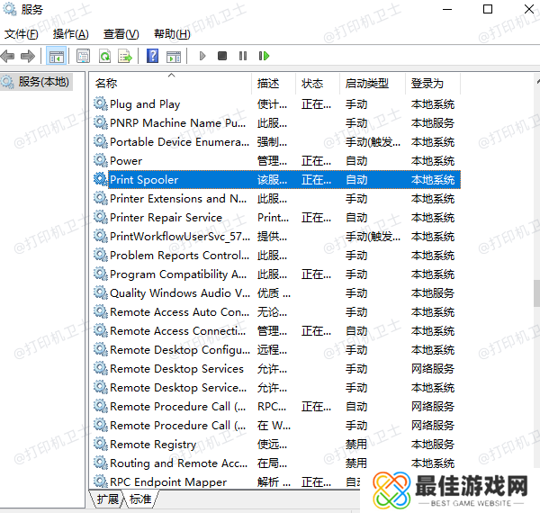Select Printer Extensions and N... service
The height and width of the screenshot is (513, 540).
pyautogui.click(x=178, y=199)
